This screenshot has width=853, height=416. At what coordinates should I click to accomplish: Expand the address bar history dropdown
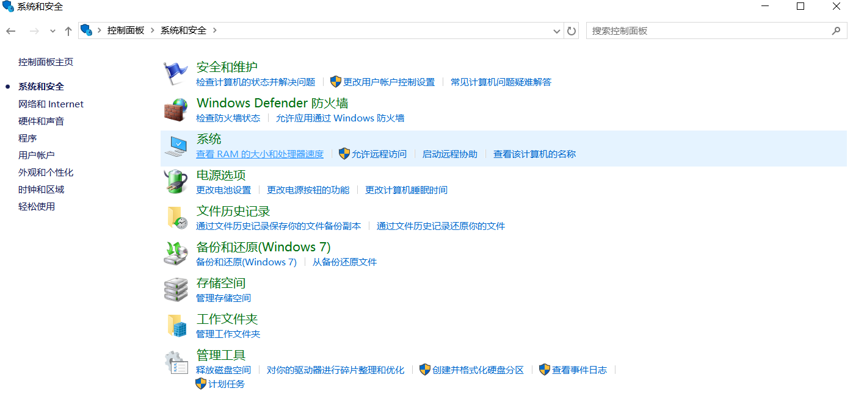tap(557, 31)
